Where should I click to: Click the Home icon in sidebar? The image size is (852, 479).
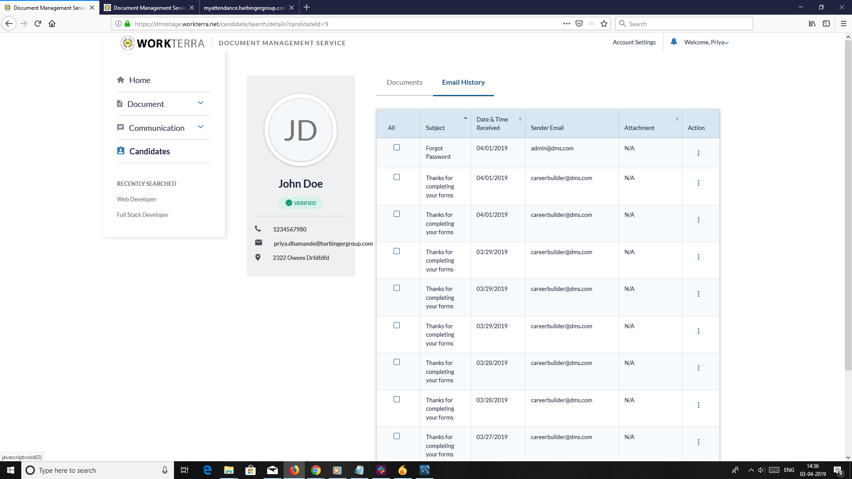pyautogui.click(x=121, y=80)
